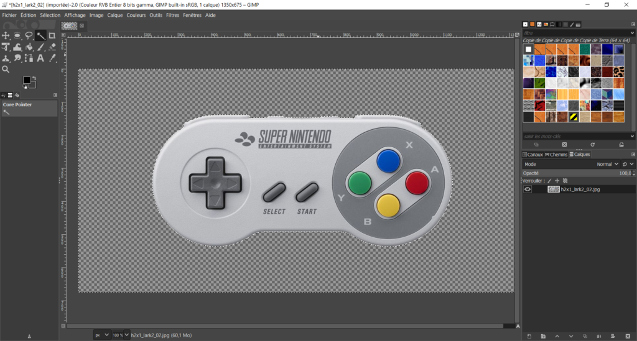The height and width of the screenshot is (341, 637).
Task: Create a new layer group
Action: click(543, 336)
